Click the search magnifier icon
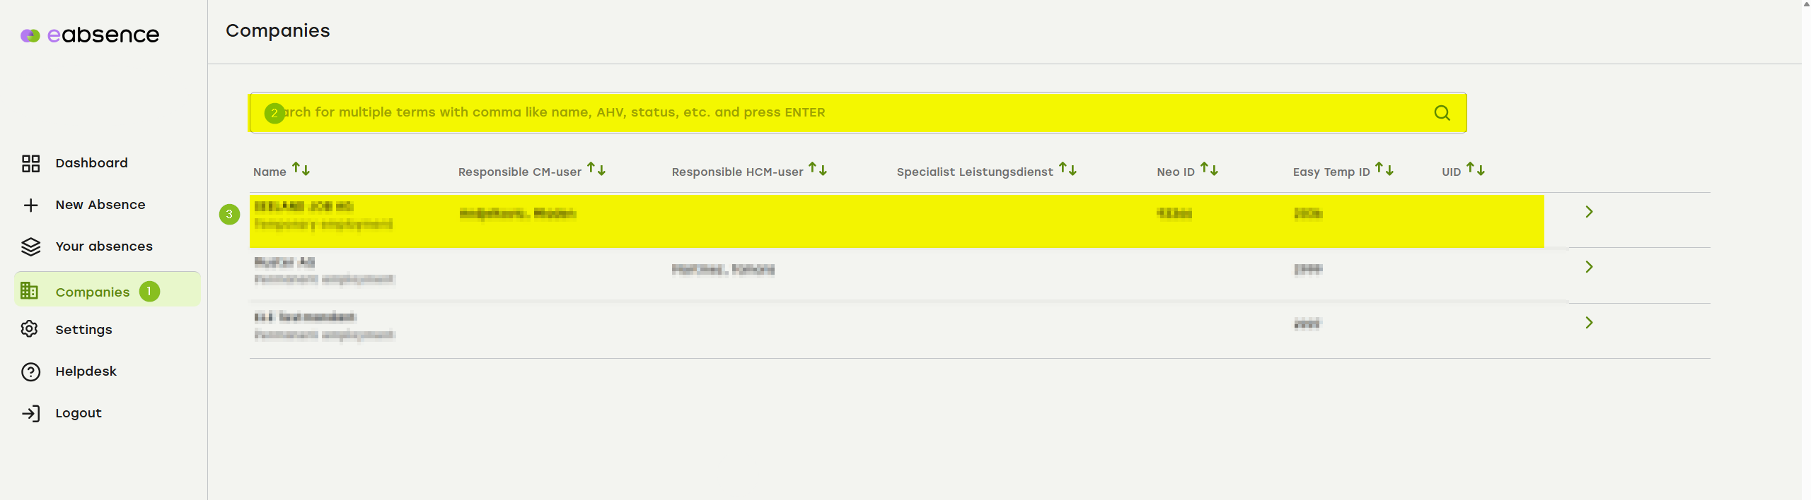Screen dimensions: 1811x500 (x=1442, y=113)
